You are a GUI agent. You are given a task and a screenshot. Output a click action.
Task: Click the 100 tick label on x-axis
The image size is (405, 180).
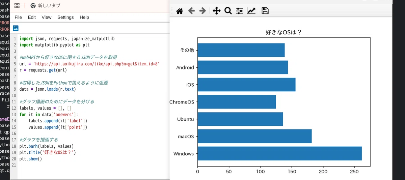point(260,172)
